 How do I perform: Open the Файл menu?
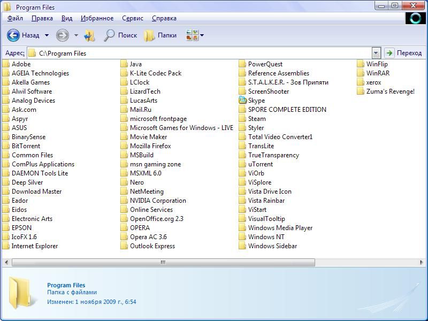tap(15, 18)
